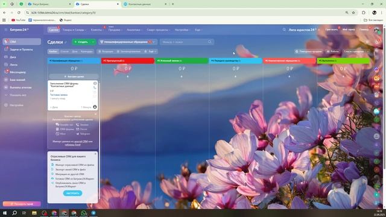Expand the Создать button dropdown arrow
The height and width of the screenshot is (217, 386).
(93, 42)
